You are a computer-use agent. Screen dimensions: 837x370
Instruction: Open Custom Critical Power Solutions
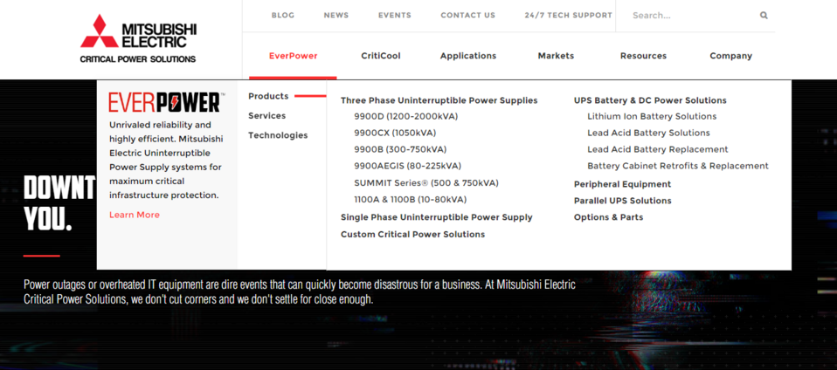[x=413, y=234]
